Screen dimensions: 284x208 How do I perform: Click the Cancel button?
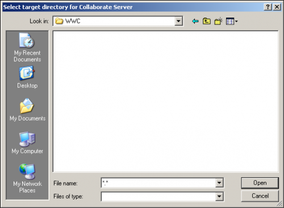pos(260,196)
